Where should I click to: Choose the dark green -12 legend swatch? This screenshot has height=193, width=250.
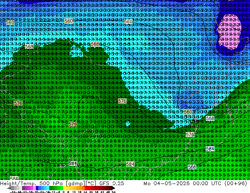point(51,188)
